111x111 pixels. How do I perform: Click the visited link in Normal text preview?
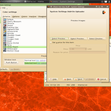pyautogui.click(x=42, y=60)
